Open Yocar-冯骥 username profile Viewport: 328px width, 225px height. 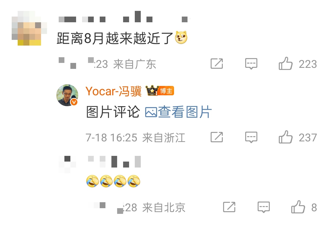point(113,91)
